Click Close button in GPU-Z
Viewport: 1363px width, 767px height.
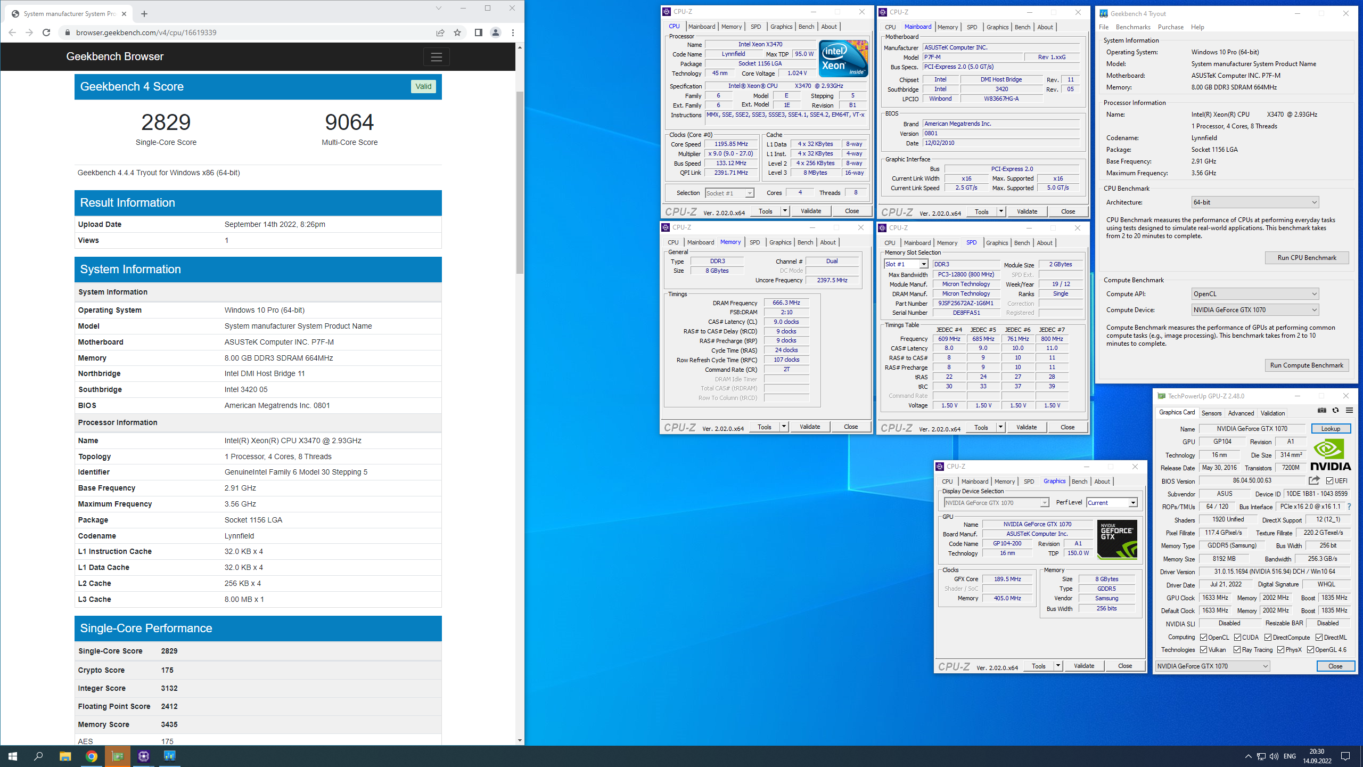coord(1335,666)
